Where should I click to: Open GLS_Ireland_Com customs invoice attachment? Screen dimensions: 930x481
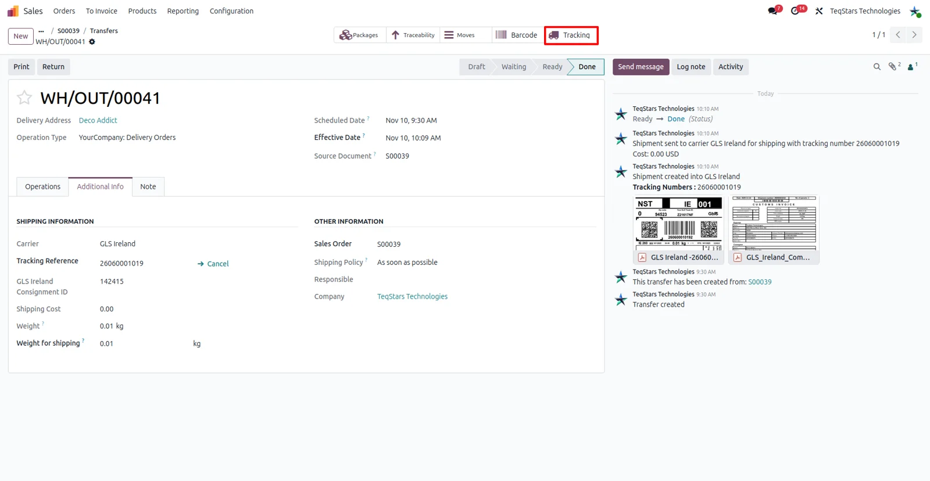pyautogui.click(x=774, y=230)
